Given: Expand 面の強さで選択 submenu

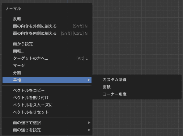Looking at the screenshot, I should [x=47, y=123].
